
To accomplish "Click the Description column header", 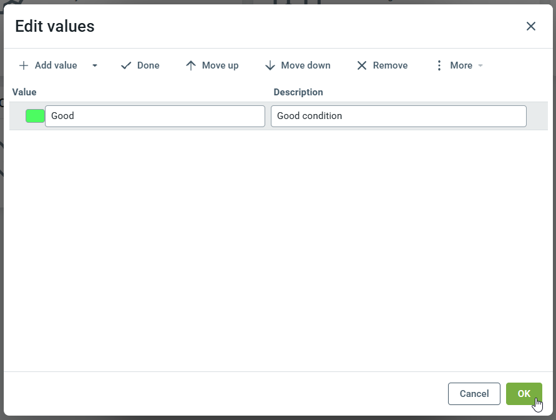I will tap(298, 92).
